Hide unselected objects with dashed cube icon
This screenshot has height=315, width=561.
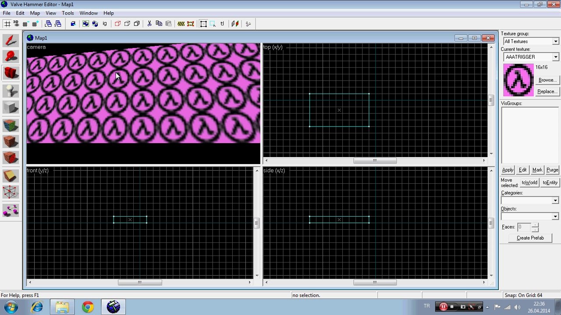pyautogui.click(x=127, y=24)
